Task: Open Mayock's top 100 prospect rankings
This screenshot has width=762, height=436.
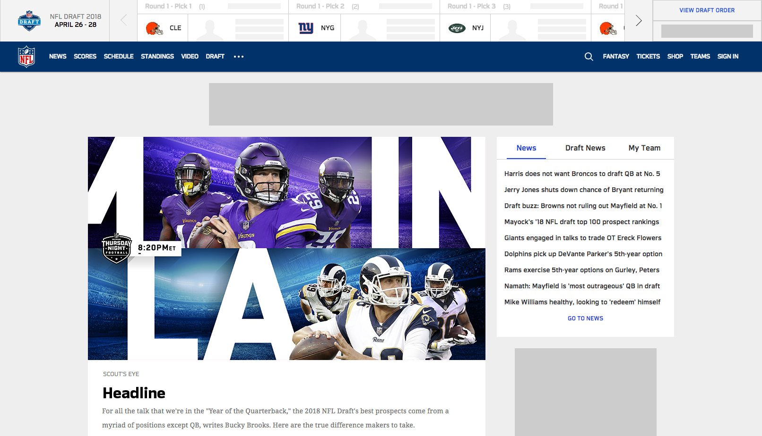Action: (x=581, y=222)
